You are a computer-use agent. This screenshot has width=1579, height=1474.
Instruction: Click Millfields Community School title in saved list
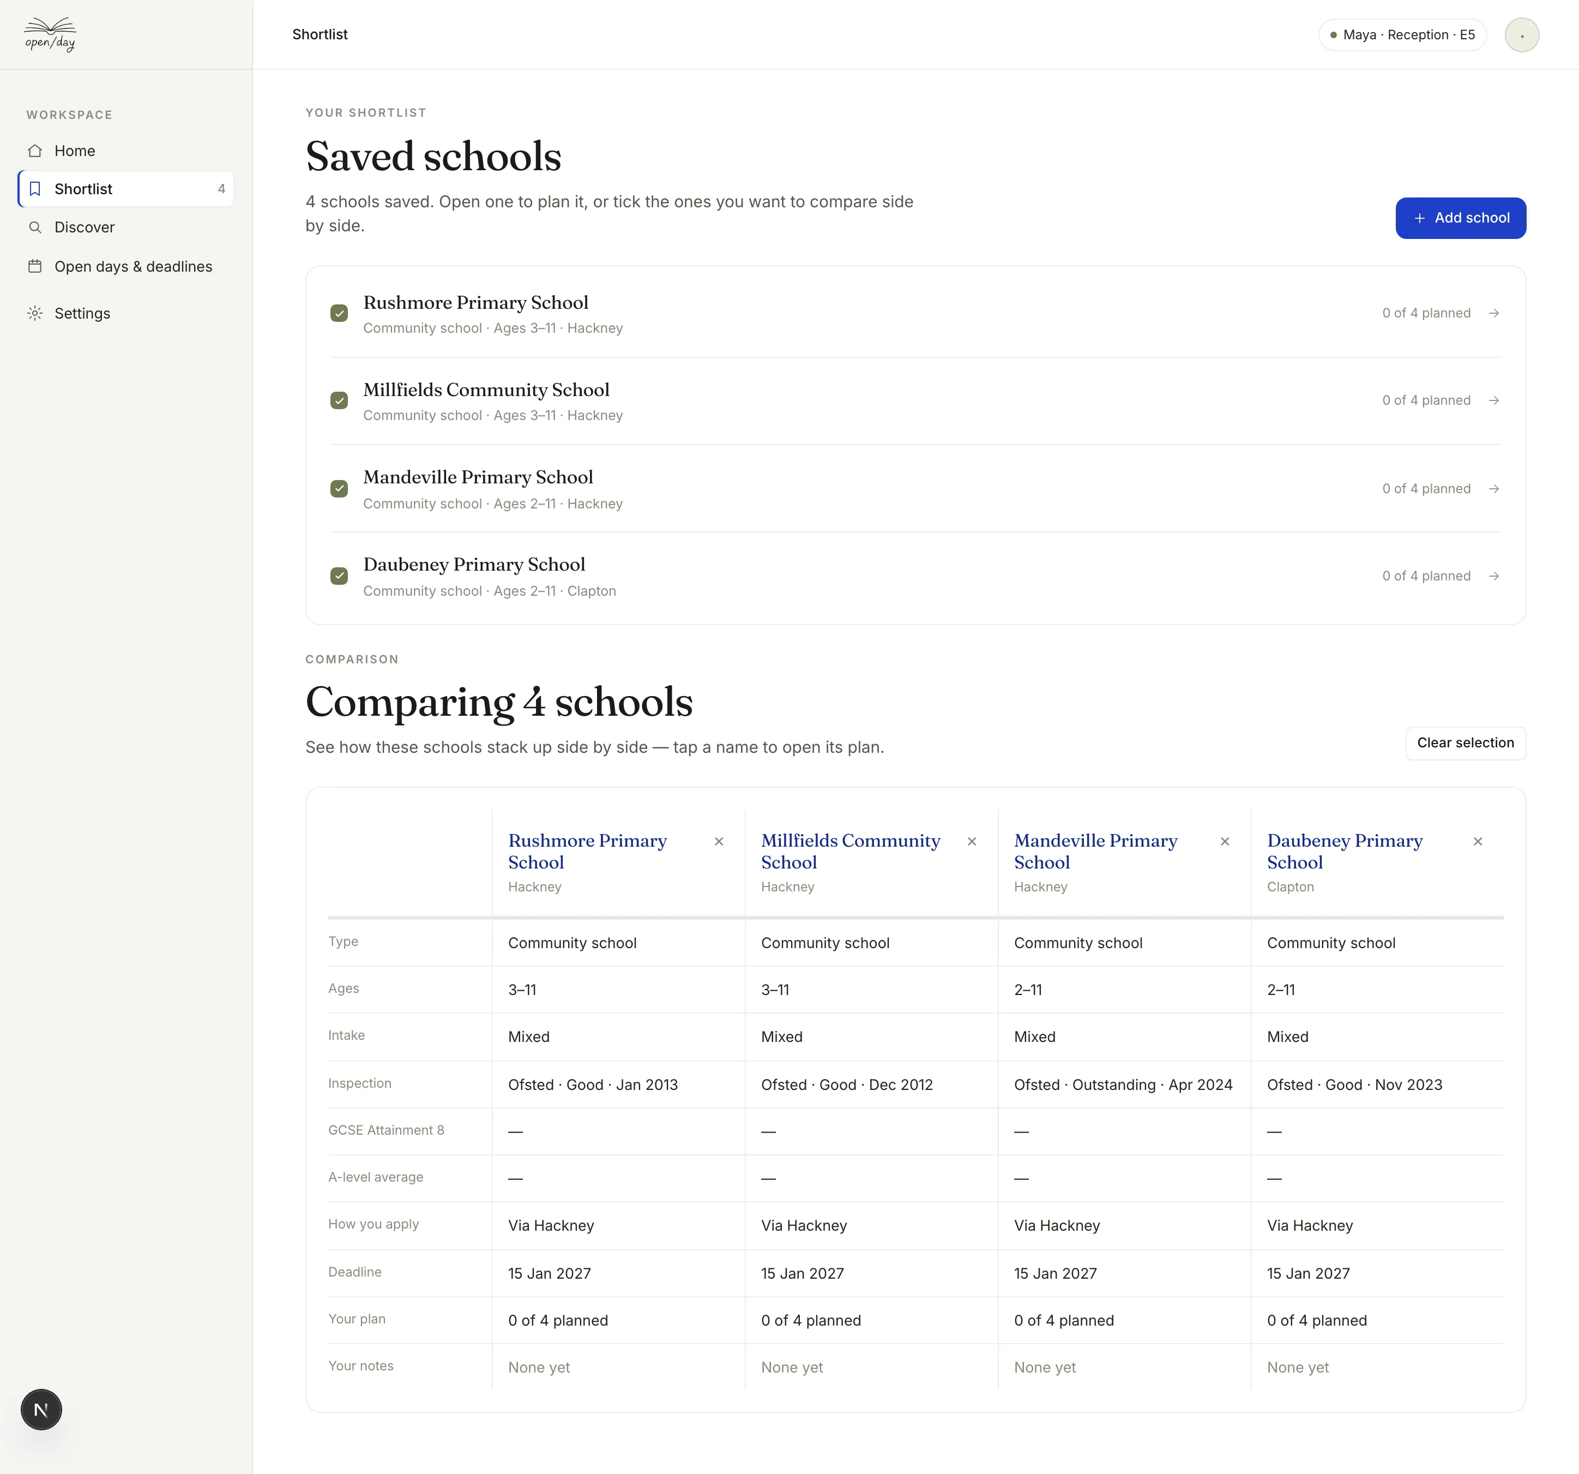coord(486,390)
